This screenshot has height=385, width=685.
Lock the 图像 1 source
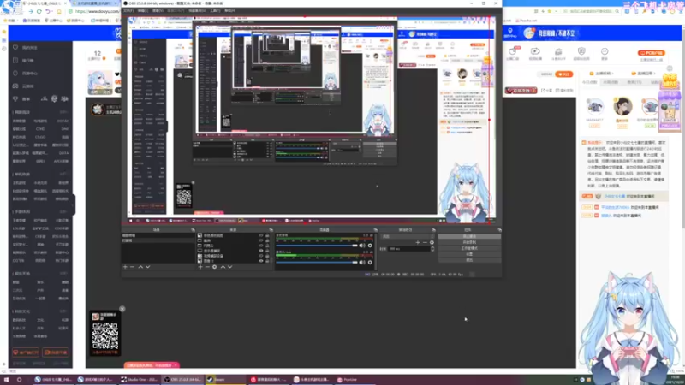pos(267,261)
